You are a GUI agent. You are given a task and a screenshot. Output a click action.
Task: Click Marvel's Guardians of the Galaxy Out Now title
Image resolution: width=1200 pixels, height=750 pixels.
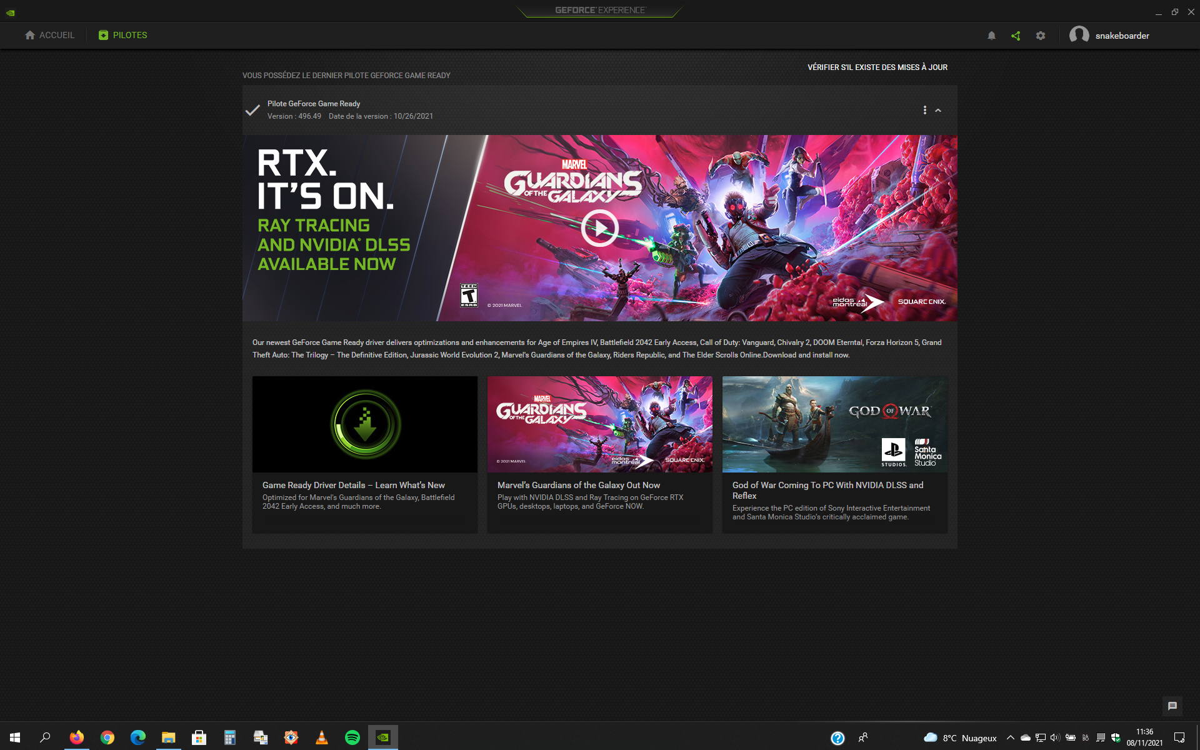pyautogui.click(x=579, y=485)
